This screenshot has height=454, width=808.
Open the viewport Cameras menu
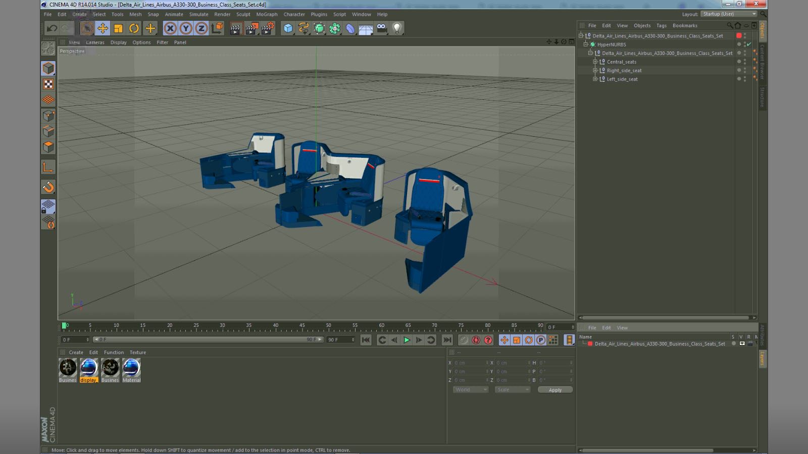tap(95, 42)
